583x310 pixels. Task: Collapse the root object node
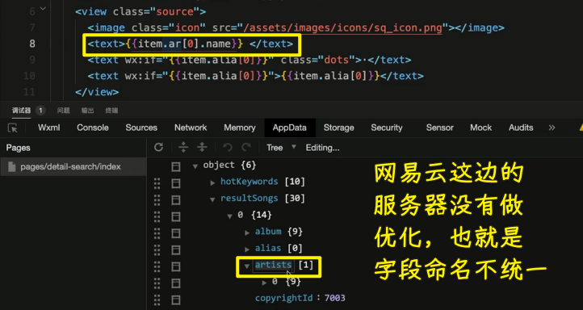pyautogui.click(x=195, y=166)
